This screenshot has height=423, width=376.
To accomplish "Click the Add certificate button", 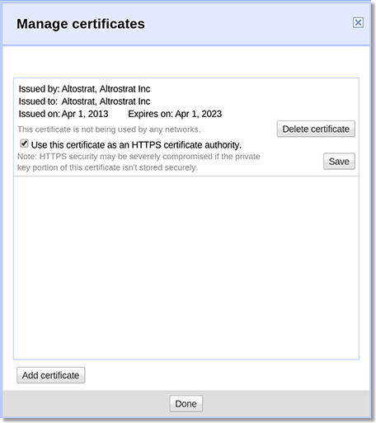I will pyautogui.click(x=51, y=375).
